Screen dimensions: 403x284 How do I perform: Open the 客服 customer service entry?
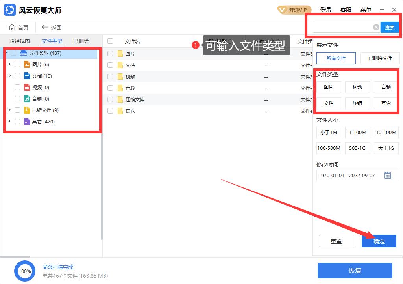tap(346, 10)
